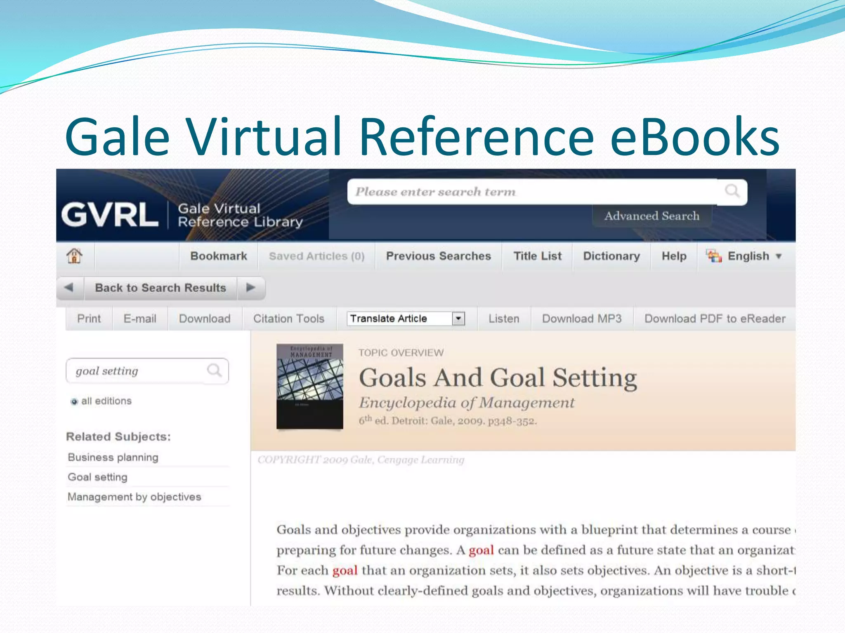Click Advanced Search button
This screenshot has width=845, height=633.
pos(652,216)
